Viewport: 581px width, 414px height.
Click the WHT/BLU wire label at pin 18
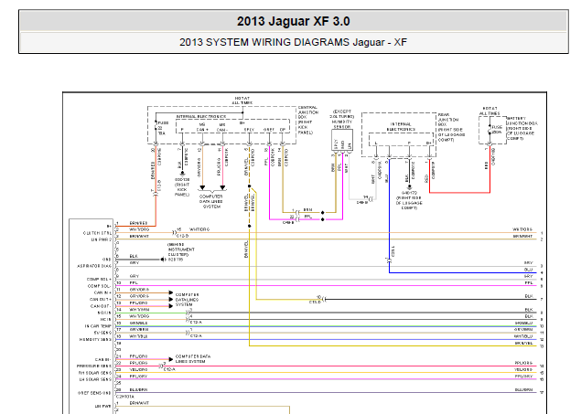(138, 336)
